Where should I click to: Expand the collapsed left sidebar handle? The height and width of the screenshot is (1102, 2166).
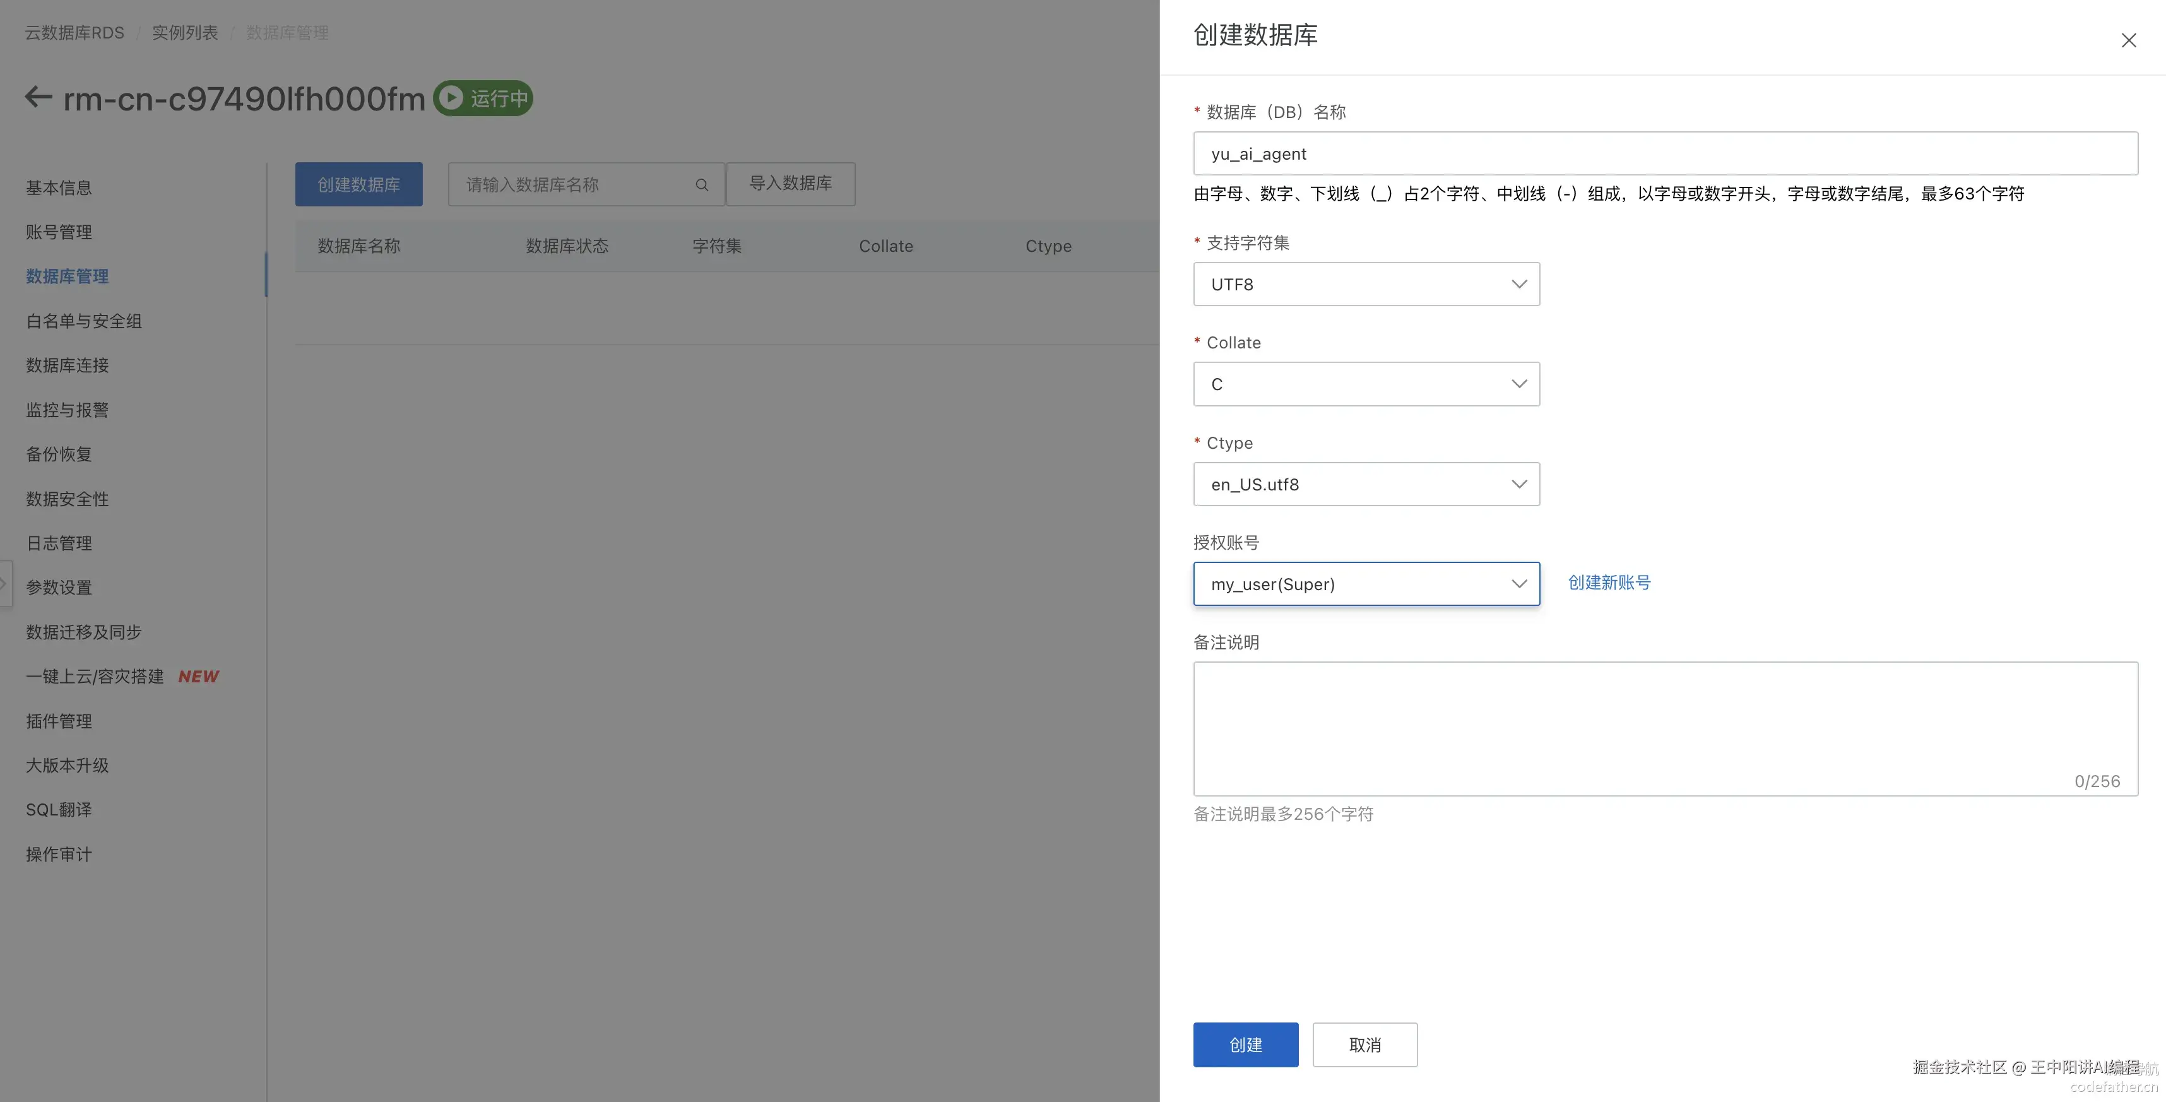(x=4, y=583)
